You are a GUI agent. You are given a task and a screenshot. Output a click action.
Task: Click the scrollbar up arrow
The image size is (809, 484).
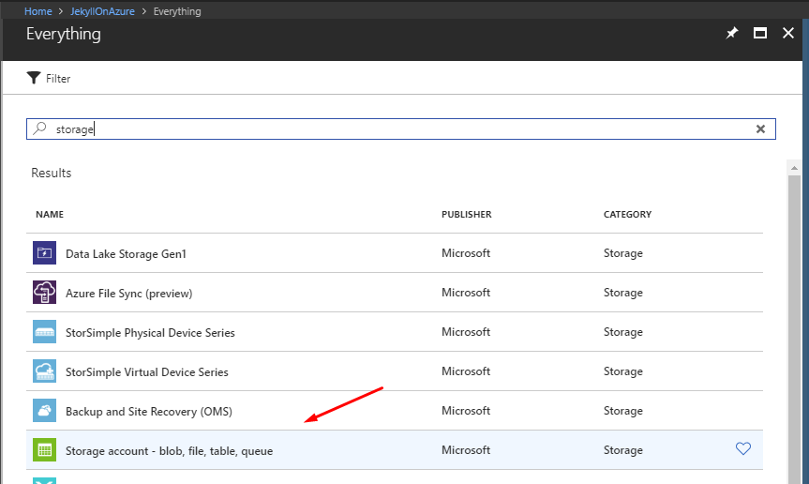pos(794,168)
